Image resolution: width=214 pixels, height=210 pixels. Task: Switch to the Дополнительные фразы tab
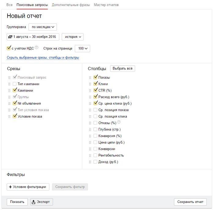coord(71,5)
